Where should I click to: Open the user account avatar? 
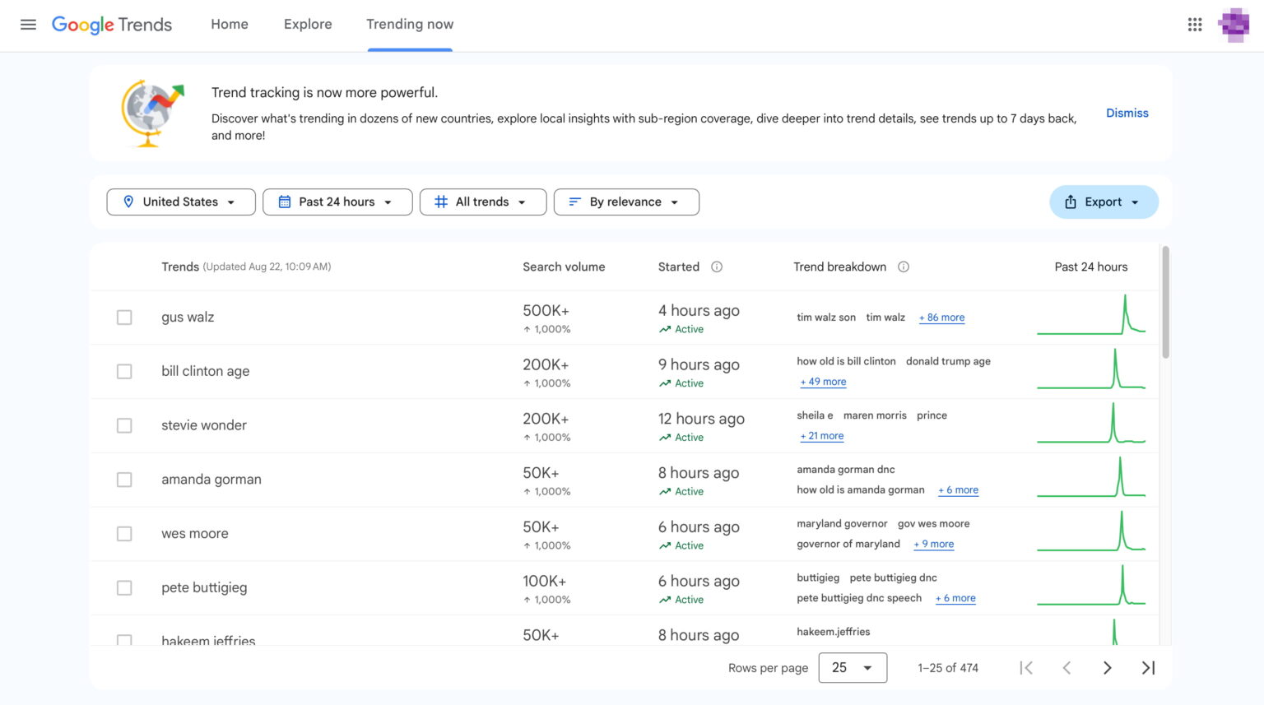click(x=1234, y=25)
